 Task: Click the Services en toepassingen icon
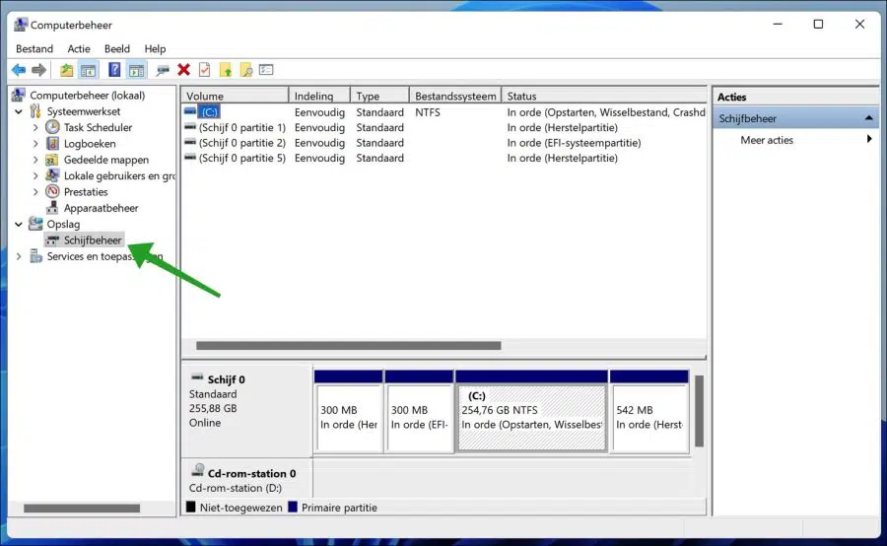36,256
